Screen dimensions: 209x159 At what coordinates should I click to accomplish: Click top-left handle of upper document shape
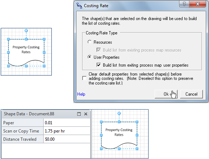pos(9,39)
